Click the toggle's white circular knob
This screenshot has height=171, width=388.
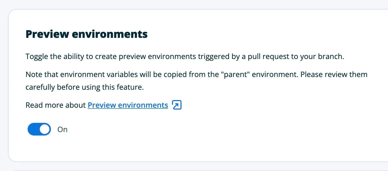(45, 129)
